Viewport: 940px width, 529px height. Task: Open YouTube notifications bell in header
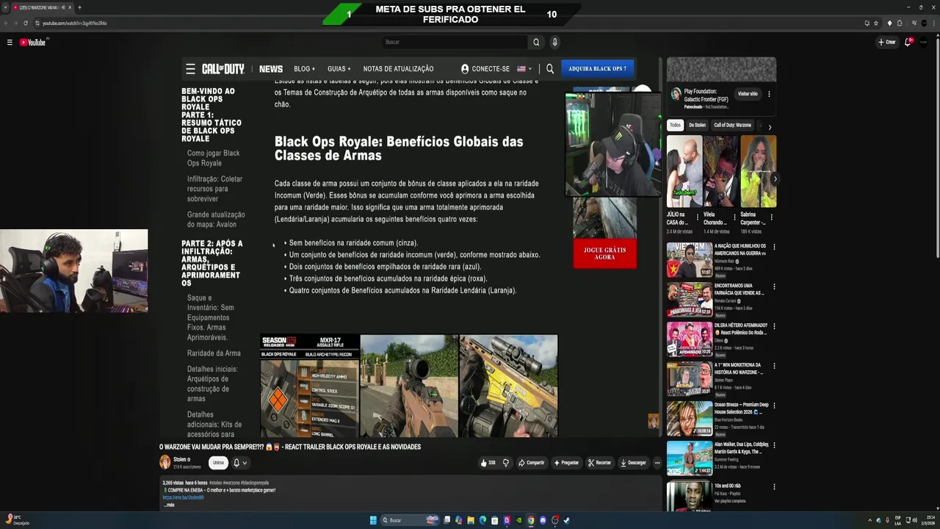[x=908, y=42]
